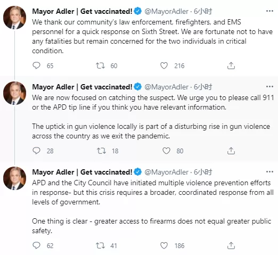Open the @MayorAdler handle on second tweet
The width and height of the screenshot is (278, 255).
point(166,87)
